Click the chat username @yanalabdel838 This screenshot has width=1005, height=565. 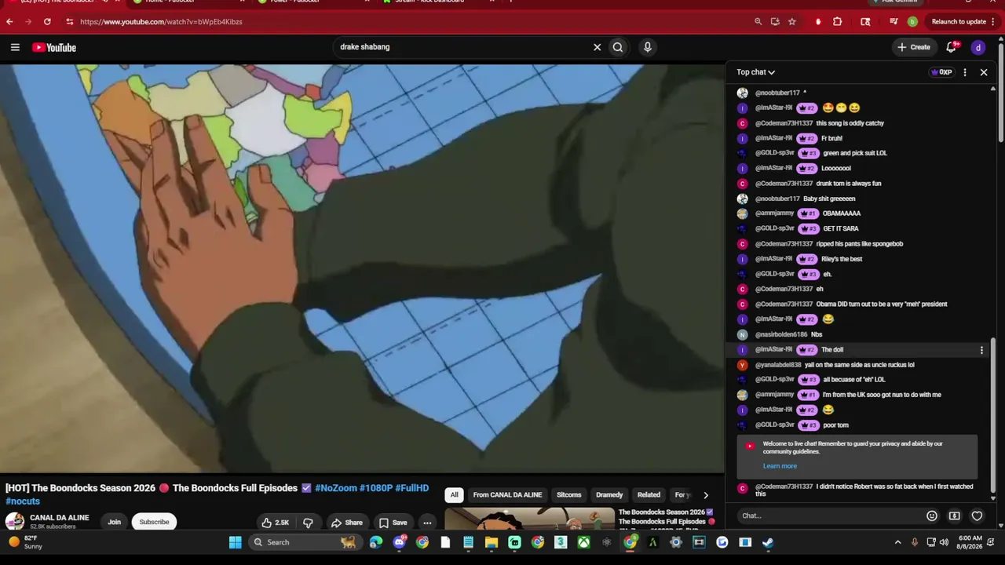(x=778, y=365)
